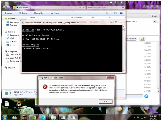The image size is (162, 121).
Task: Click the Explorer forward arrow button
Action: point(9,8)
